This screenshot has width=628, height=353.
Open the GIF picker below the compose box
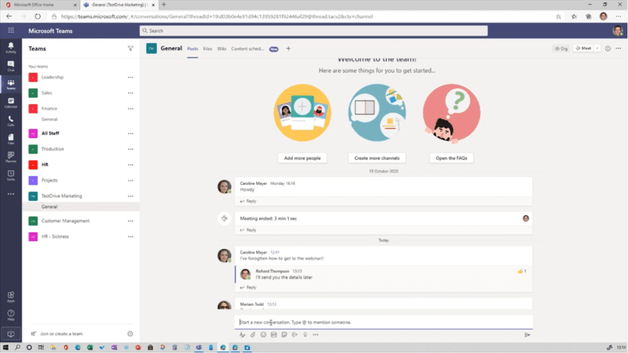tap(274, 335)
